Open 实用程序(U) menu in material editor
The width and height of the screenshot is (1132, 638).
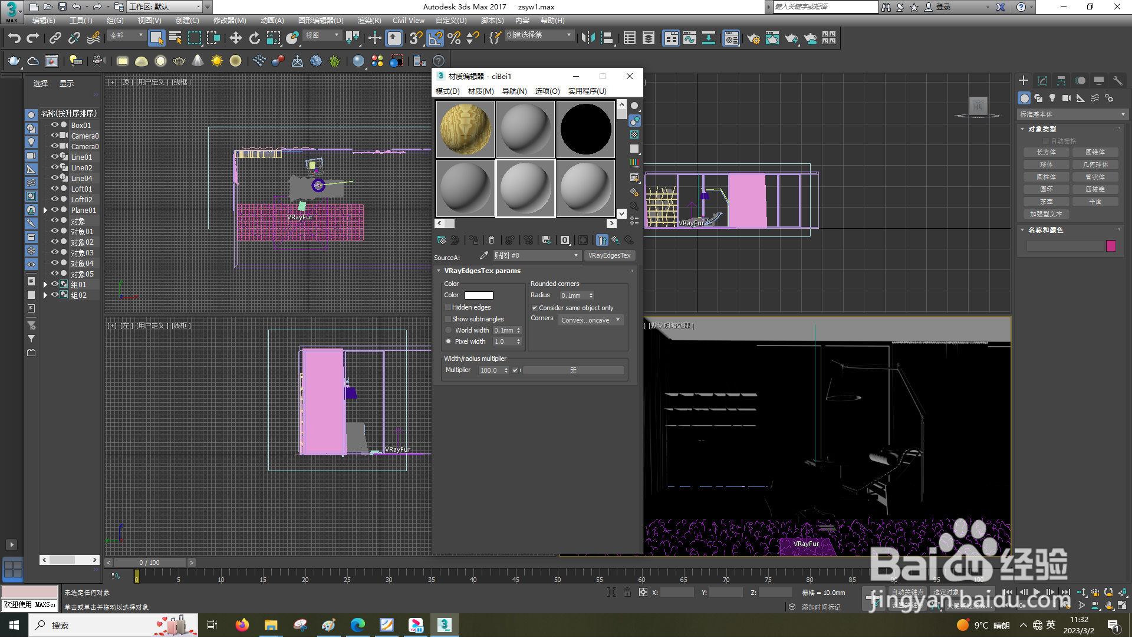point(587,91)
